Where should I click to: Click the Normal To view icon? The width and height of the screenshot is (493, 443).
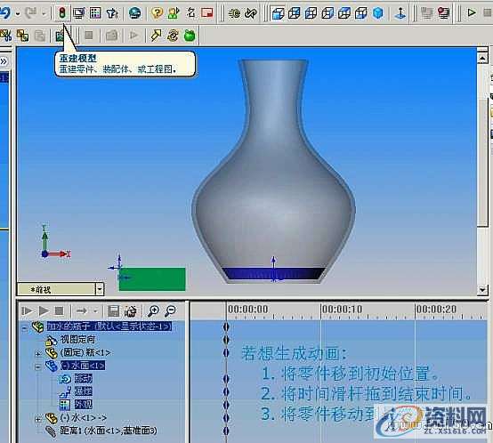(x=400, y=13)
